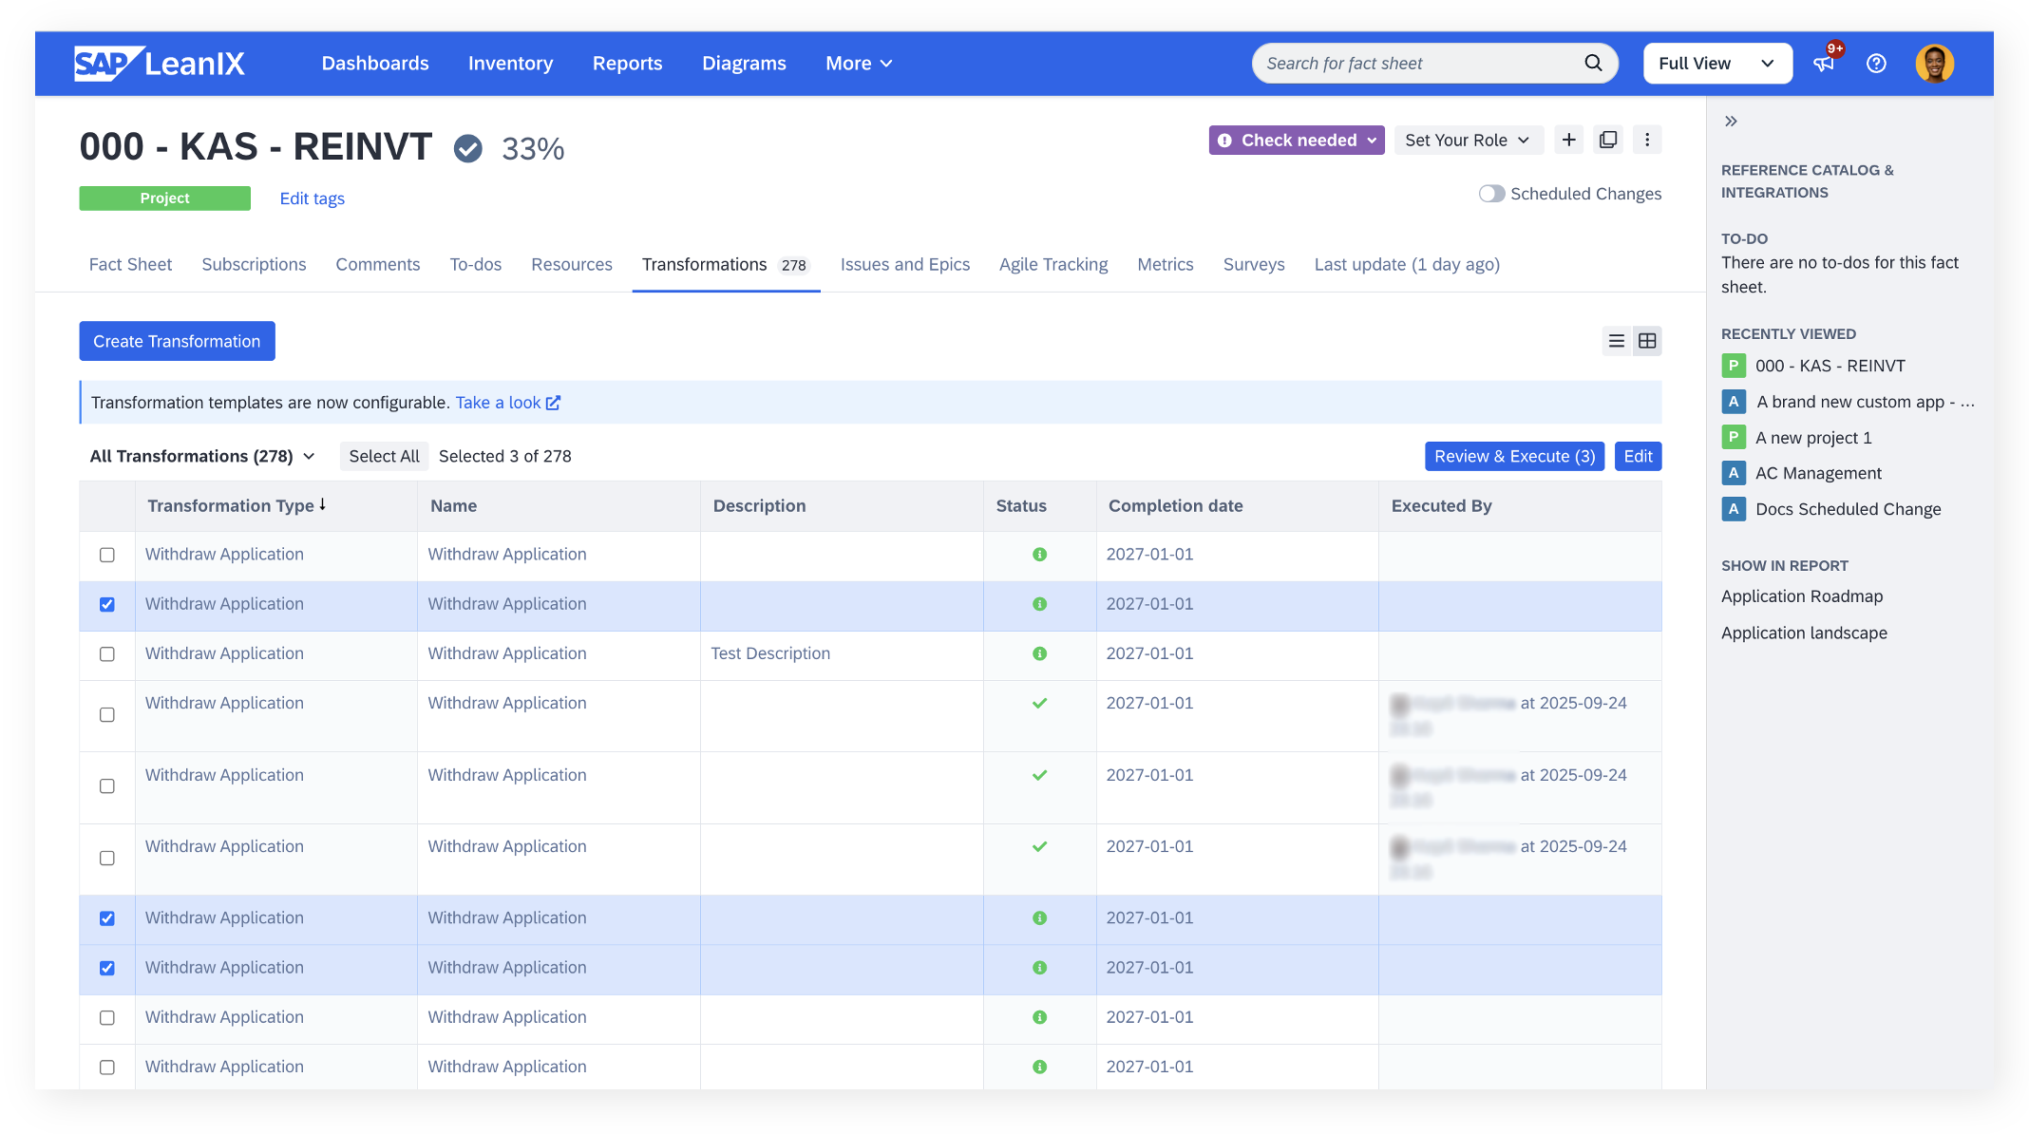Switch to the list view icon
Viewport: 2029px width, 1134px height.
pos(1617,341)
